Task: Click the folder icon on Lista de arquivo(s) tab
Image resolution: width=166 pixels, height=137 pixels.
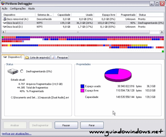Action: pyautogui.click(x=27, y=58)
